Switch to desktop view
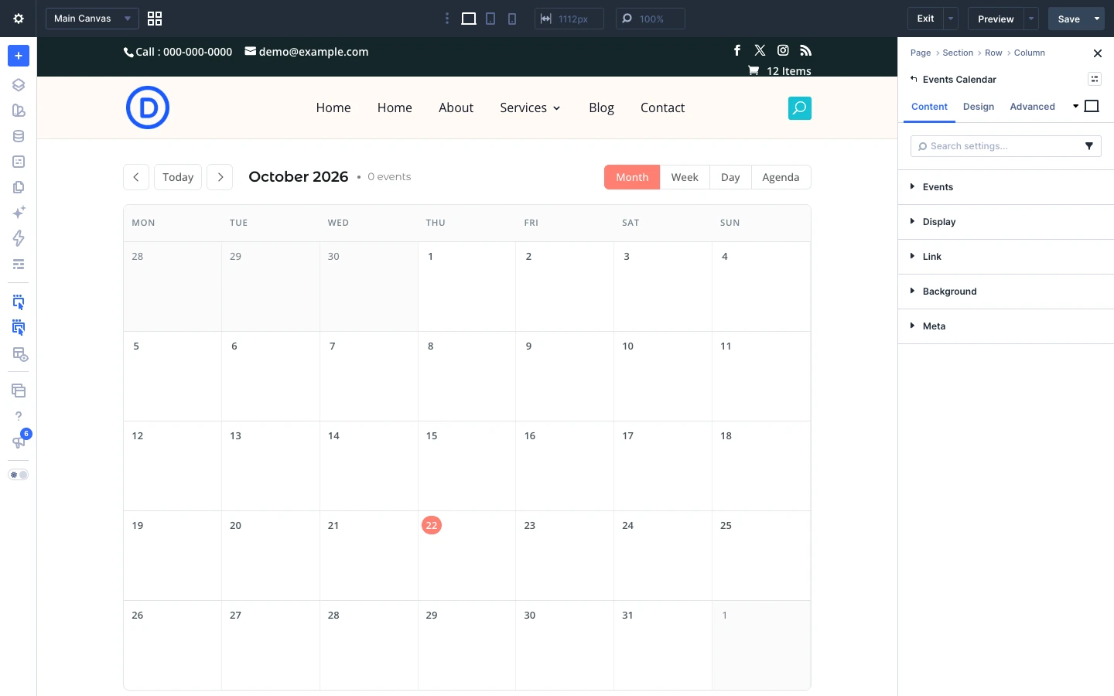Image resolution: width=1114 pixels, height=696 pixels. (469, 19)
